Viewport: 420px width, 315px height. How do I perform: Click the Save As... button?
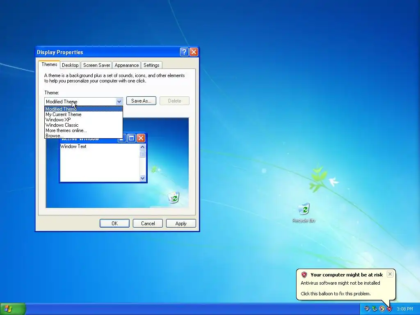pyautogui.click(x=141, y=101)
